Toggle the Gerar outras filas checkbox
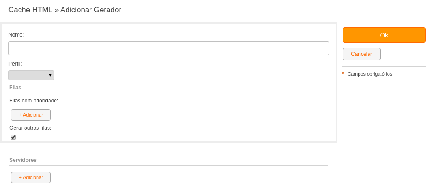The width and height of the screenshot is (430, 194). coord(13,137)
